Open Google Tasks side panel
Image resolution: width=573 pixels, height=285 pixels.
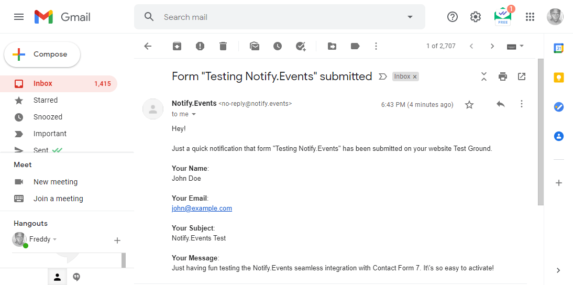pos(558,107)
